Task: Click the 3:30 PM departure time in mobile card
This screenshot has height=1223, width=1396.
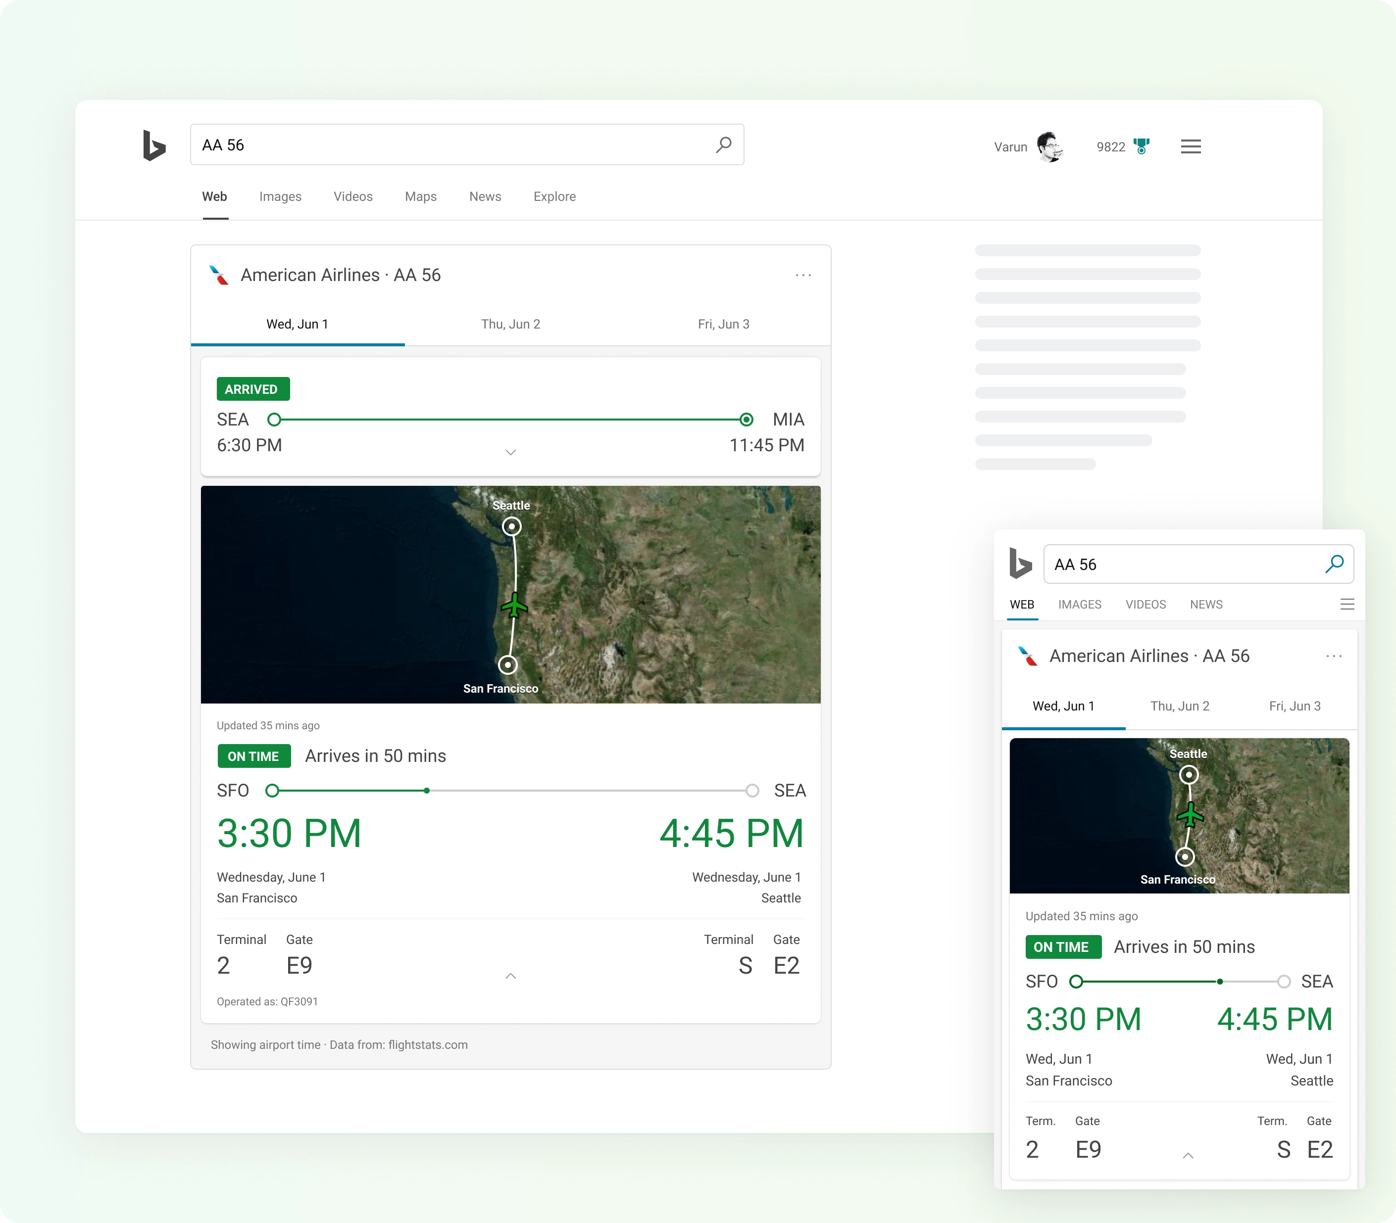Action: coord(1084,1020)
